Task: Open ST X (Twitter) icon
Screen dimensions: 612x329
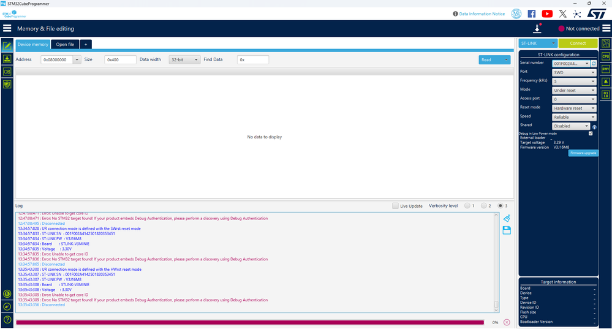Action: tap(562, 13)
